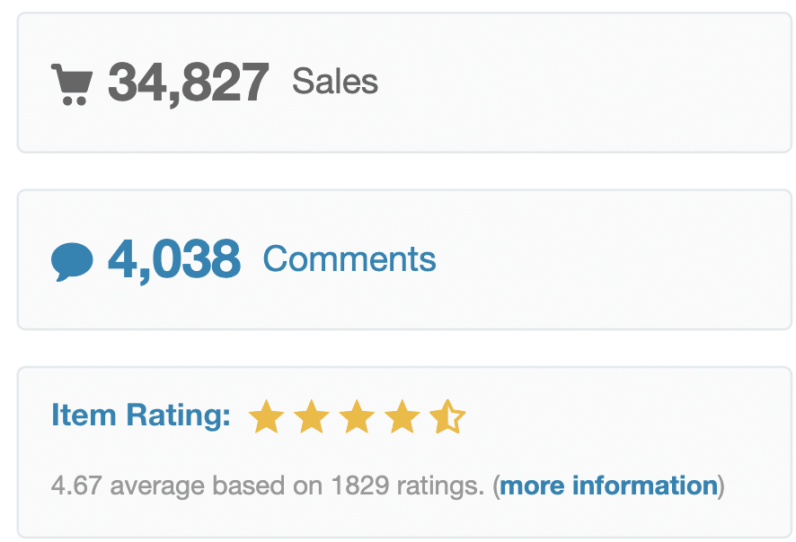Select the first rating star
The image size is (796, 542).
tap(267, 417)
